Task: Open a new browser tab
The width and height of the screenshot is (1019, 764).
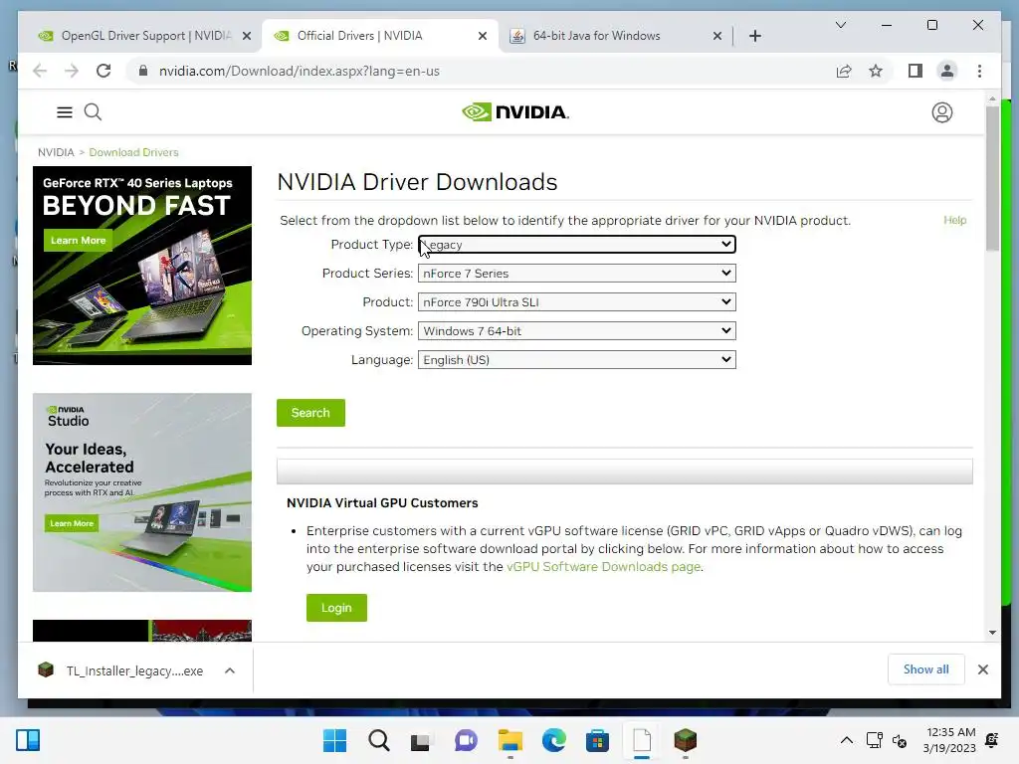Action: pyautogui.click(x=754, y=36)
